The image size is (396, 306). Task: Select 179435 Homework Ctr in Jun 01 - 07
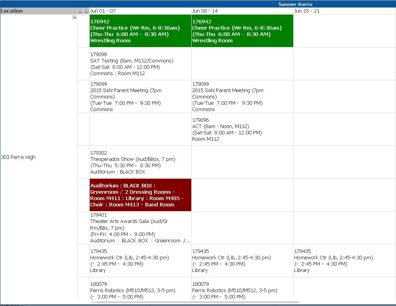(x=140, y=261)
